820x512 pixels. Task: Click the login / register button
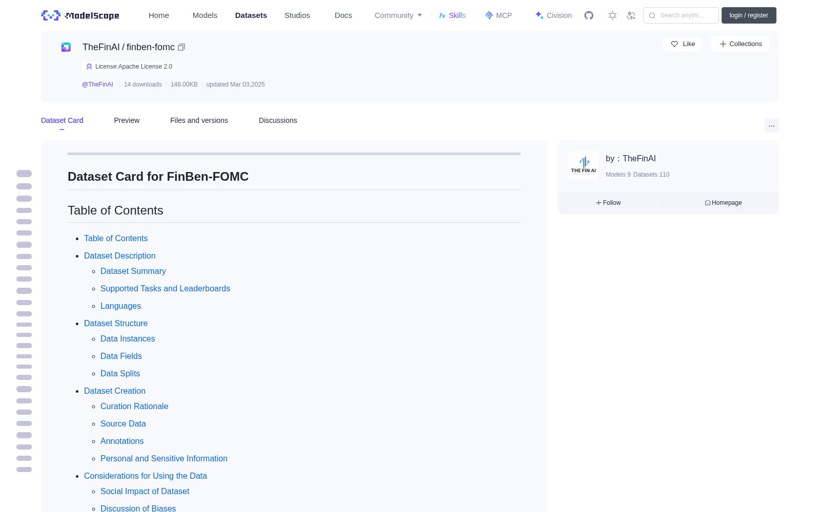[749, 15]
